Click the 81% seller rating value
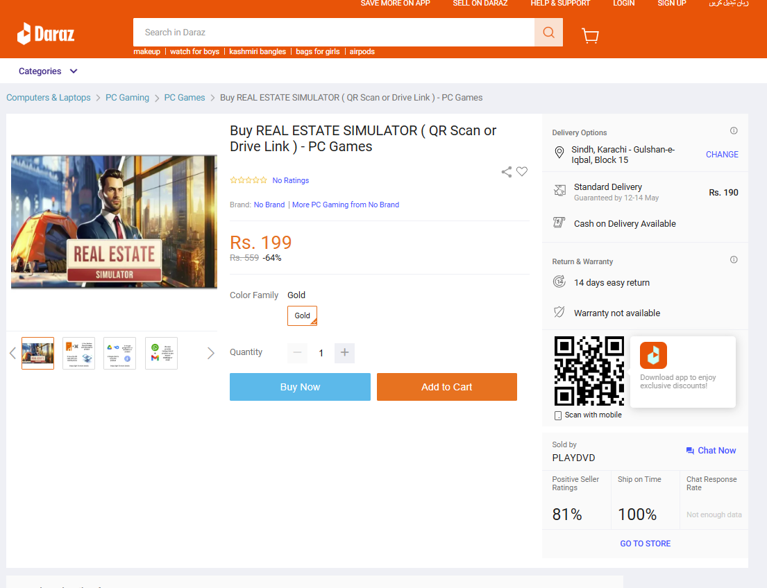The width and height of the screenshot is (767, 588). pos(567,514)
